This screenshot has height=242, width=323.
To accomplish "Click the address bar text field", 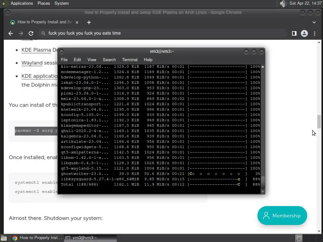I will click(163, 33).
